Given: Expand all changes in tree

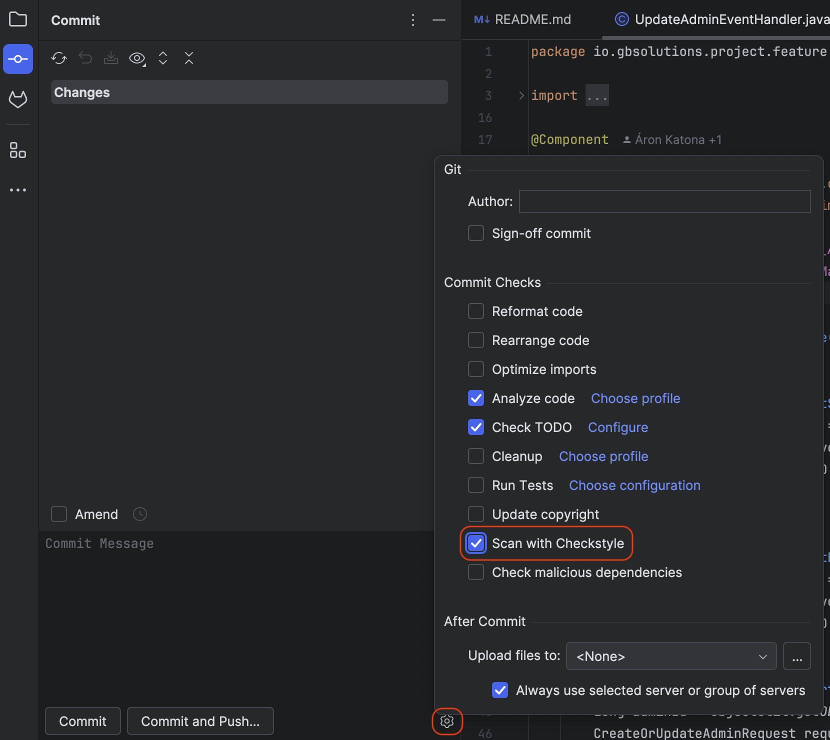Looking at the screenshot, I should pyautogui.click(x=163, y=58).
